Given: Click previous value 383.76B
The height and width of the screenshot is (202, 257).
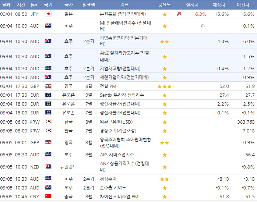Looking at the screenshot, I should [246, 122].
